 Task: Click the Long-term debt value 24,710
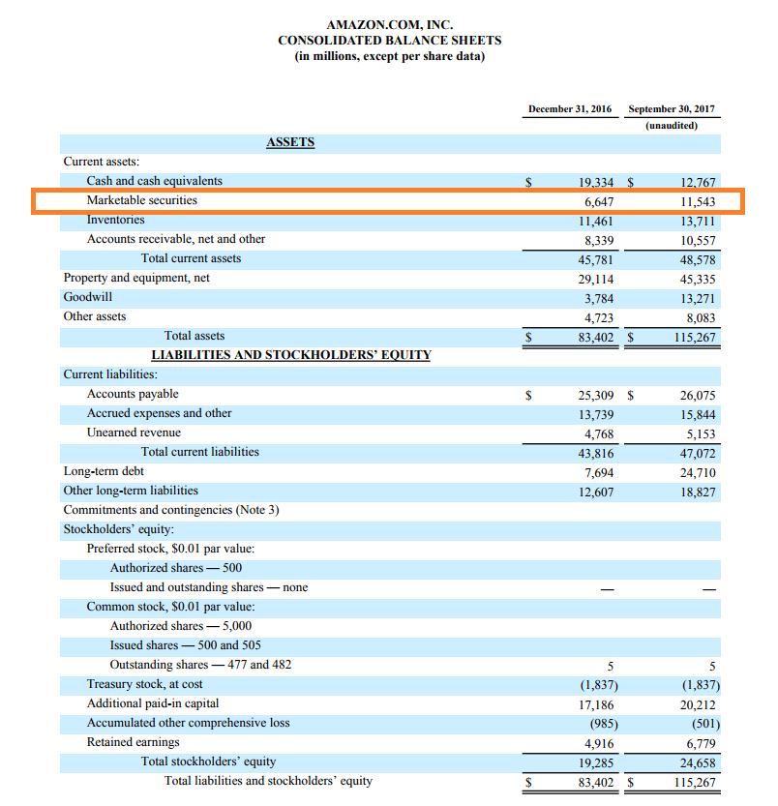click(x=699, y=472)
